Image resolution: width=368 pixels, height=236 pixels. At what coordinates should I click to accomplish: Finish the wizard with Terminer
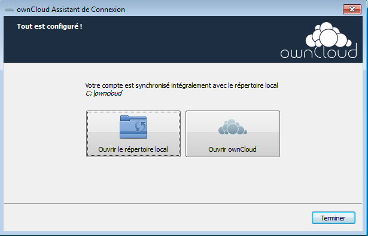coord(333,218)
